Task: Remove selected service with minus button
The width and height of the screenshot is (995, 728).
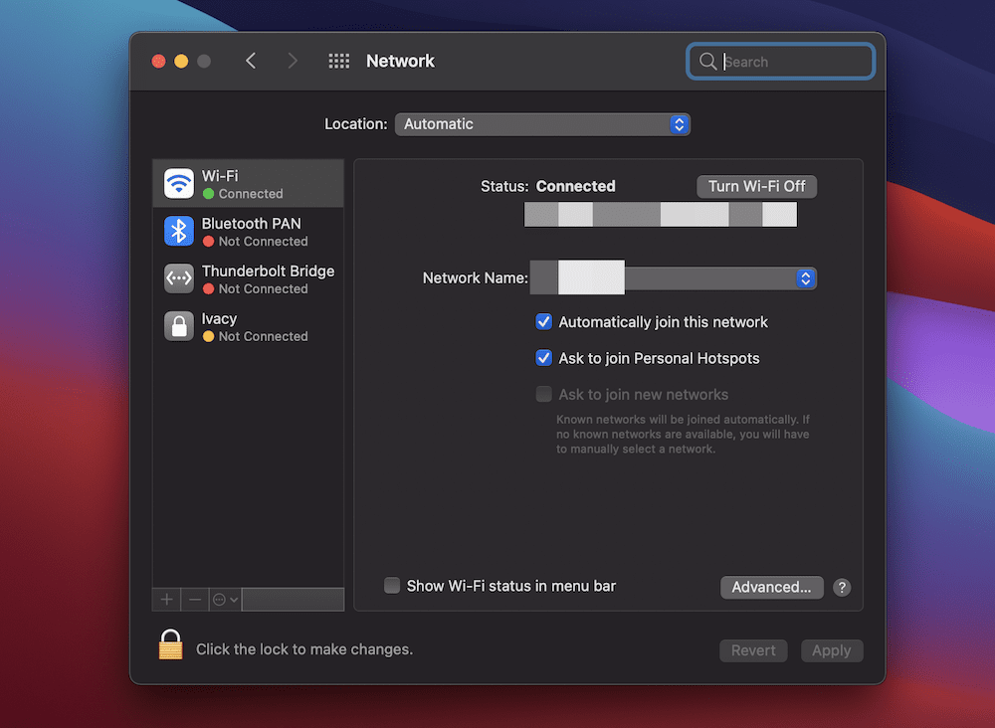Action: pos(195,600)
